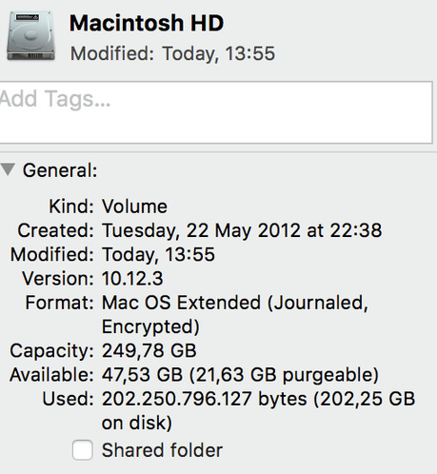437x474 pixels.
Task: Click the Shared folder label text
Action: pyautogui.click(x=162, y=450)
